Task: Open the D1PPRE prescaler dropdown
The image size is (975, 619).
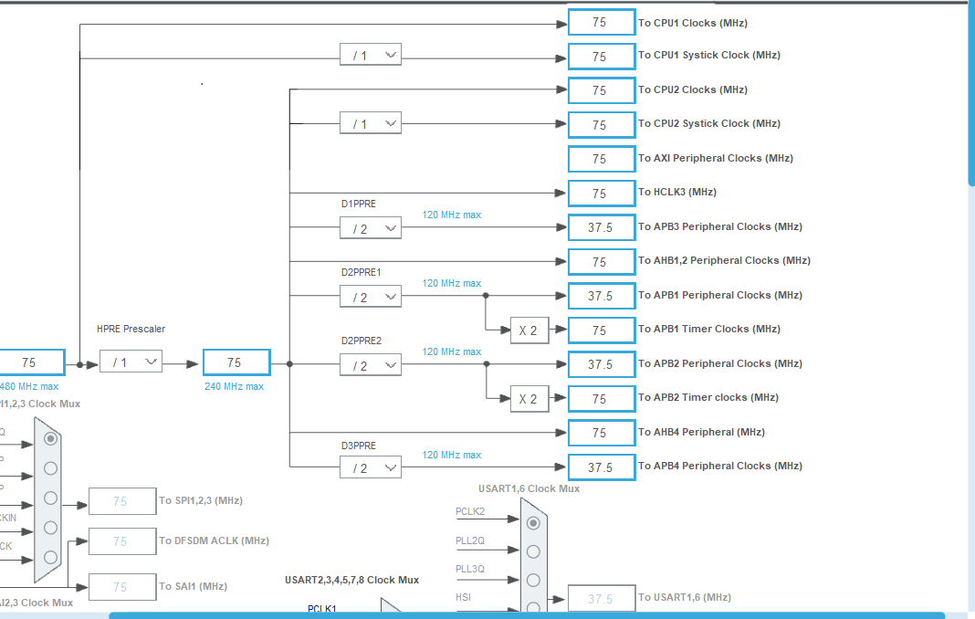Action: 371,227
